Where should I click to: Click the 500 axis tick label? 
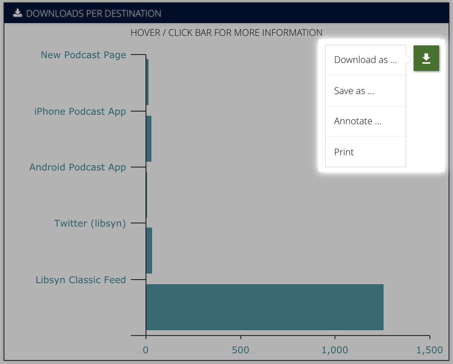tap(240, 350)
